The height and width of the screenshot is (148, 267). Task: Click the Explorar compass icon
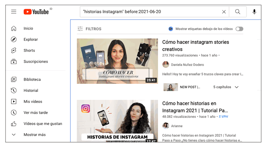pyautogui.click(x=14, y=39)
